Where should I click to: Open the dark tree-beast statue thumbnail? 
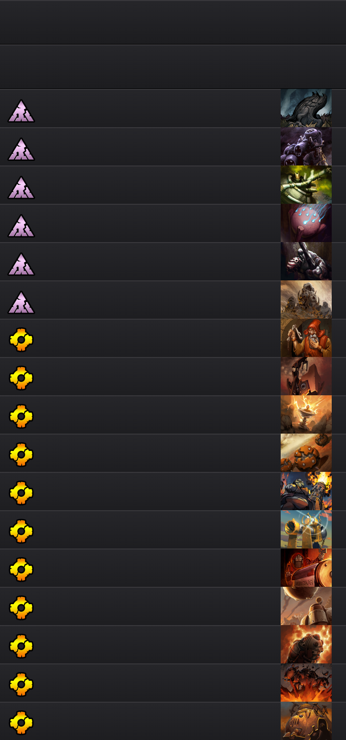[x=306, y=108]
